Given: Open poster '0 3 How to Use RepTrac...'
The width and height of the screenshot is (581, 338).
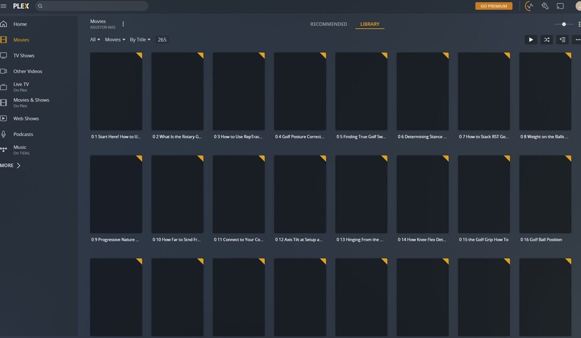Looking at the screenshot, I should [239, 92].
